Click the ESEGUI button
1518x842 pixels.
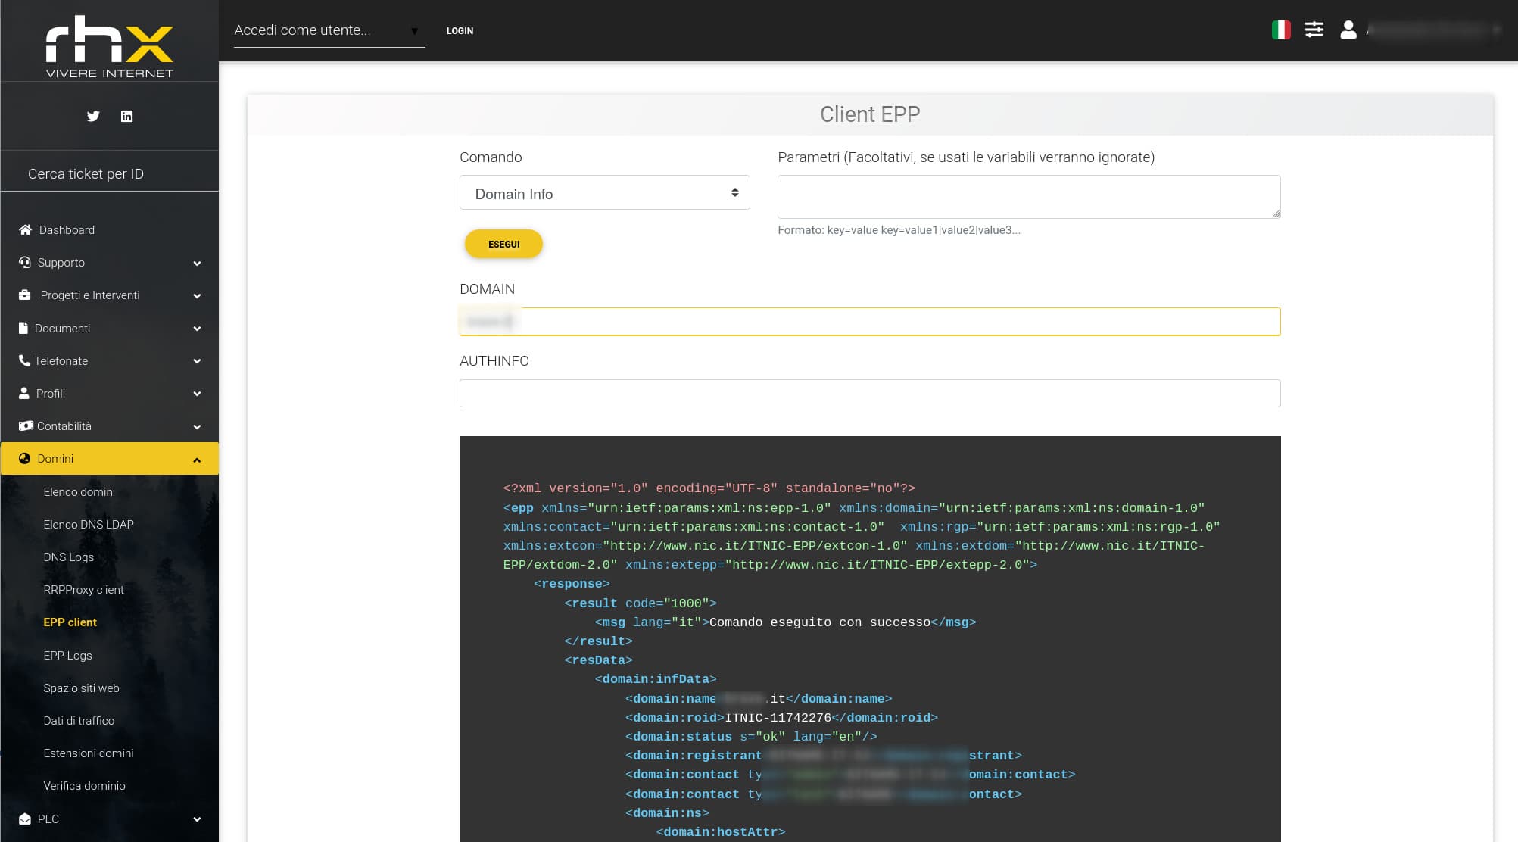click(503, 244)
